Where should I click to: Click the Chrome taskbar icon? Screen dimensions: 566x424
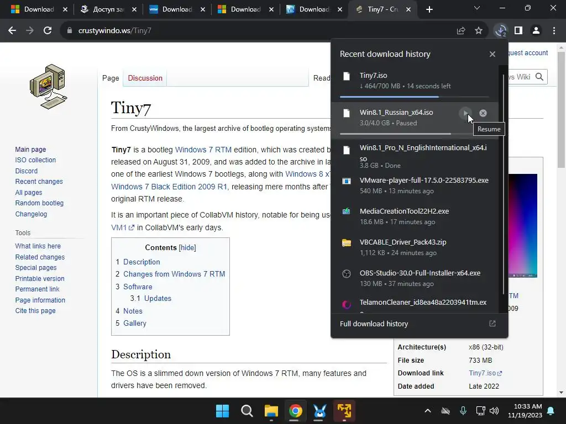coord(295,411)
